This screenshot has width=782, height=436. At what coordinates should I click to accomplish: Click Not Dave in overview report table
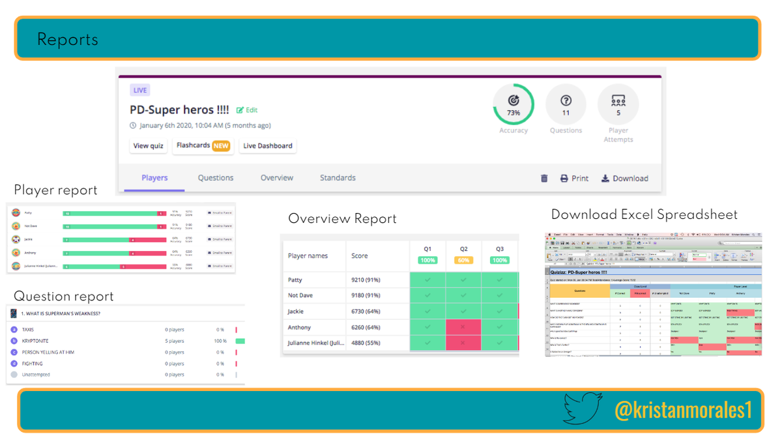coord(300,296)
